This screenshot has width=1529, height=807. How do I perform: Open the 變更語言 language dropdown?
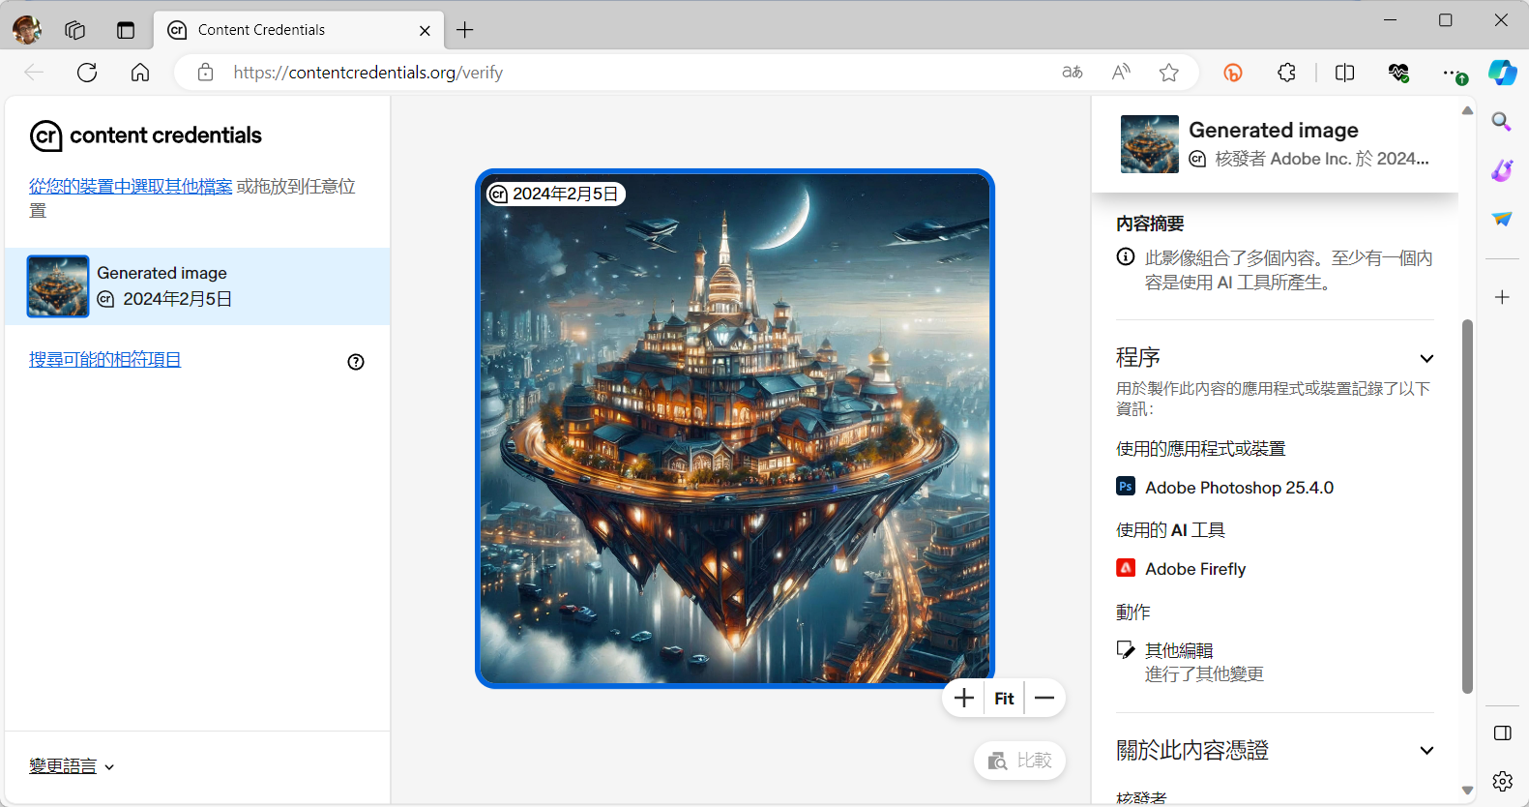tap(72, 766)
